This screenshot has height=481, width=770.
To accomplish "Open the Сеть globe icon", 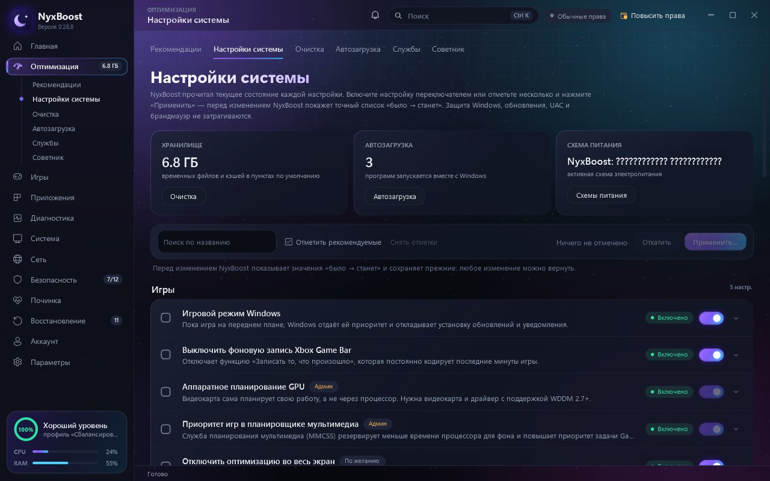I will tap(18, 260).
